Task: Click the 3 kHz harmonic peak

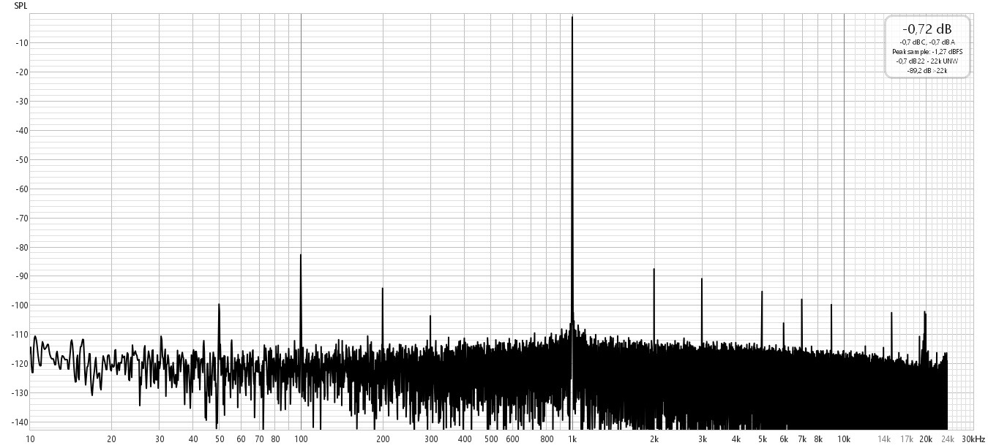Action: coord(702,311)
